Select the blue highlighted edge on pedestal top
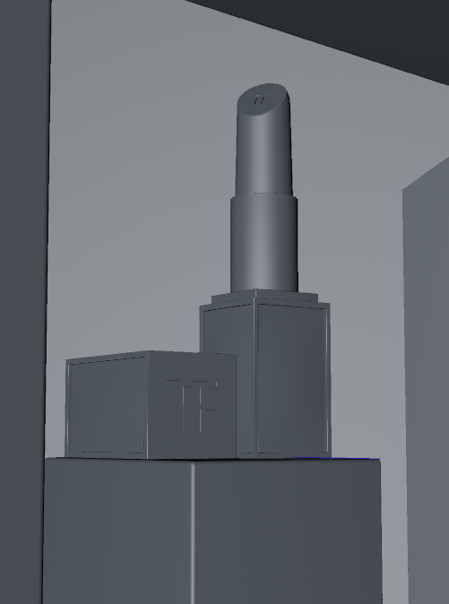Screen dimensions: 449x604 pyautogui.click(x=338, y=458)
